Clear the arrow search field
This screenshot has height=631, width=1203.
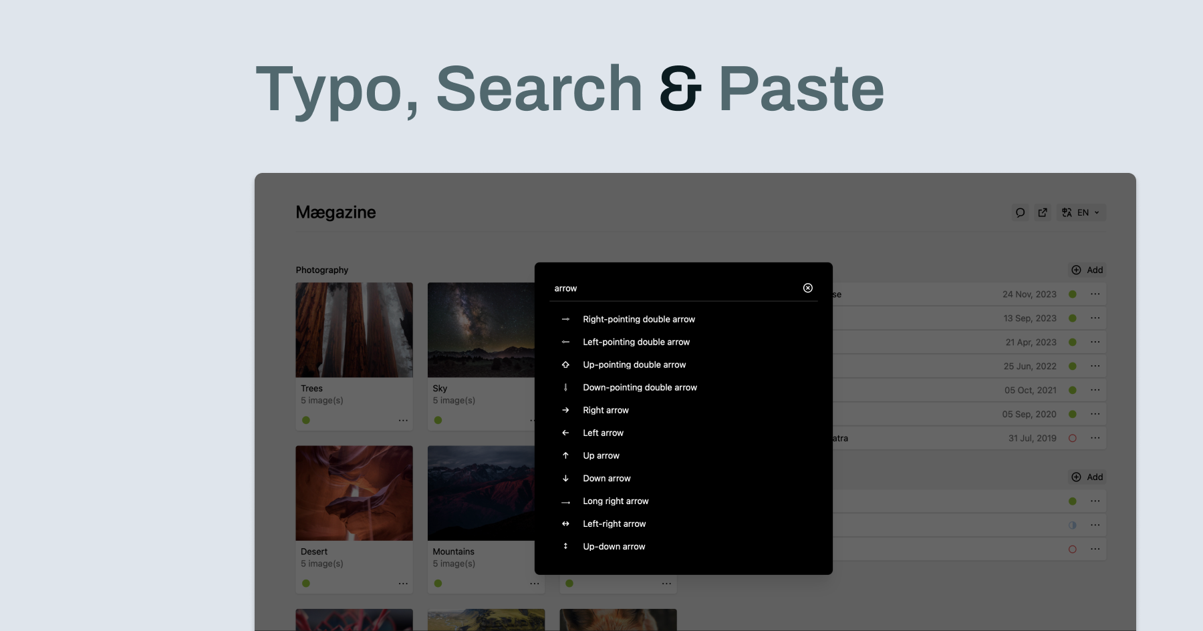pos(807,288)
